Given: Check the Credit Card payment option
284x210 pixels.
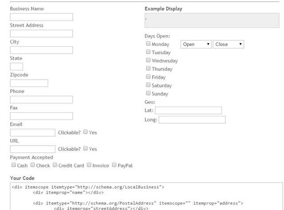Looking at the screenshot, I should pyautogui.click(x=55, y=165).
